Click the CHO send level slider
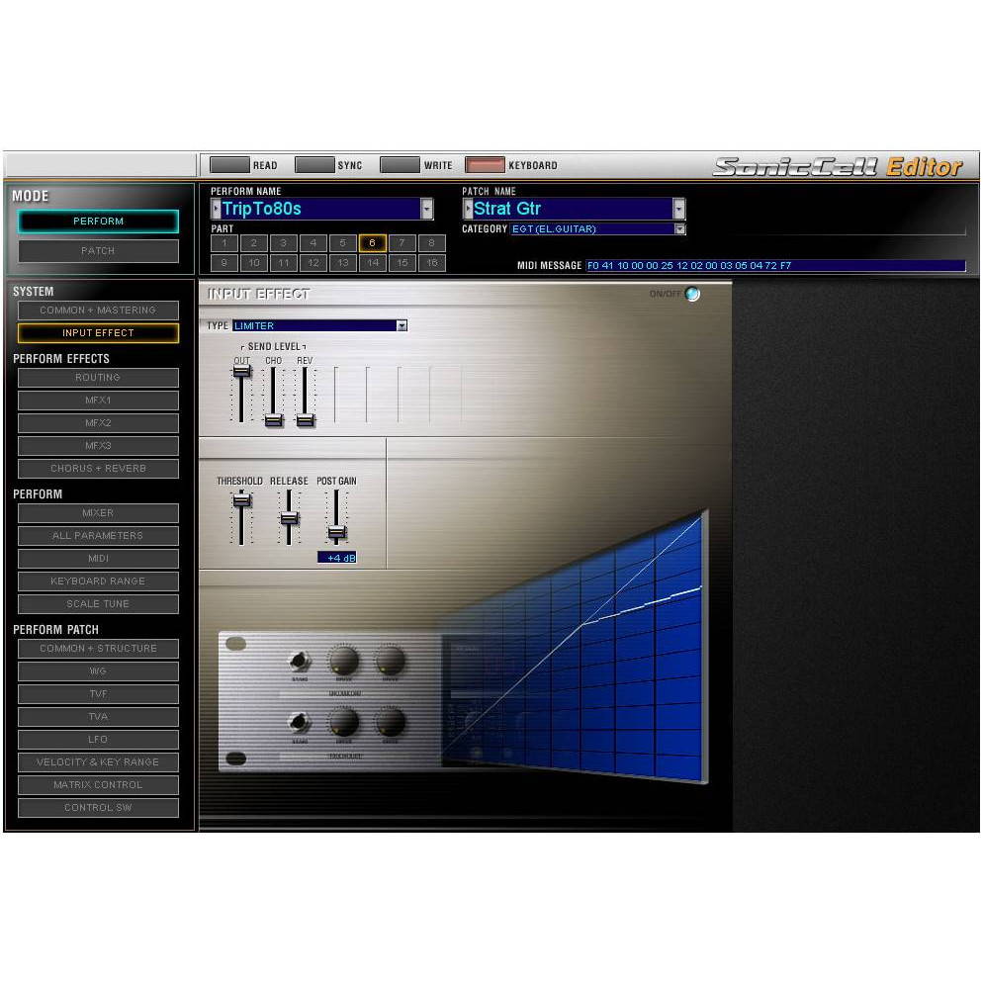The height and width of the screenshot is (983, 983). 273,420
